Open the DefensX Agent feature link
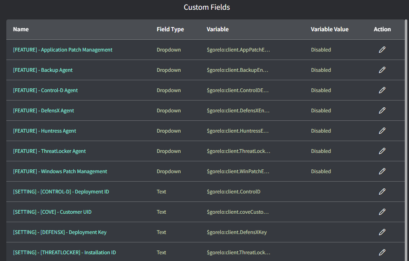409x261 pixels. (x=43, y=111)
